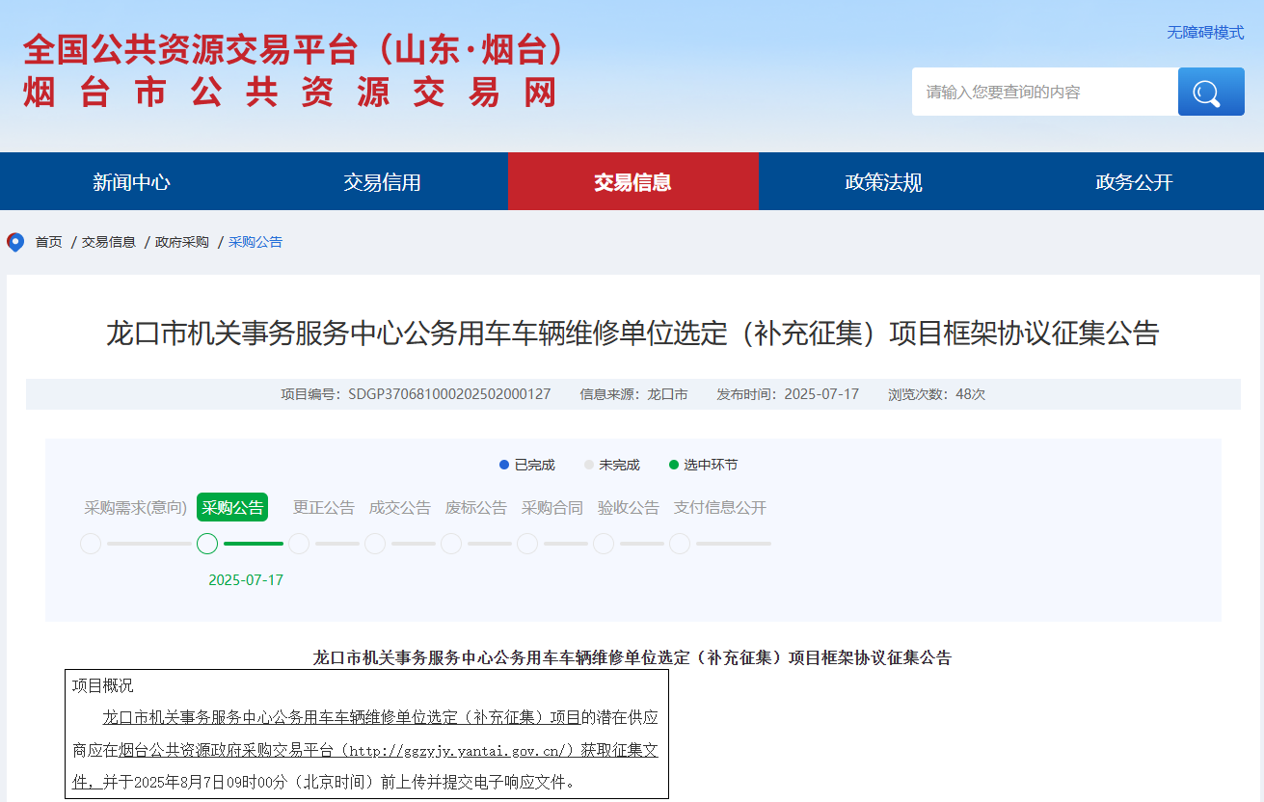This screenshot has height=802, width=1264.
Task: Click the http://ggzyjy.yantai.gov.cn platform URL text
Action: pyautogui.click(x=456, y=750)
